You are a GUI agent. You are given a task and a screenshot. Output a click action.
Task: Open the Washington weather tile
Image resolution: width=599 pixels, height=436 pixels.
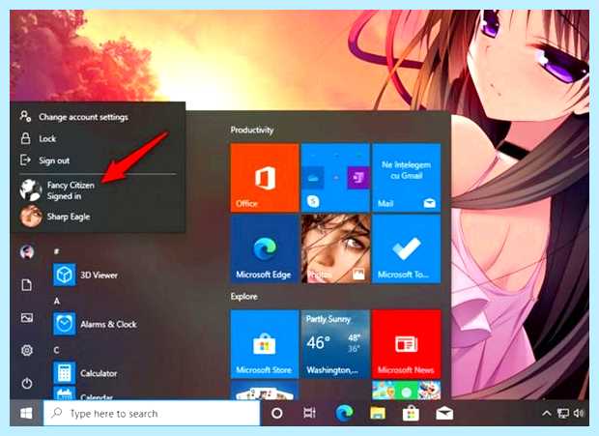point(335,344)
